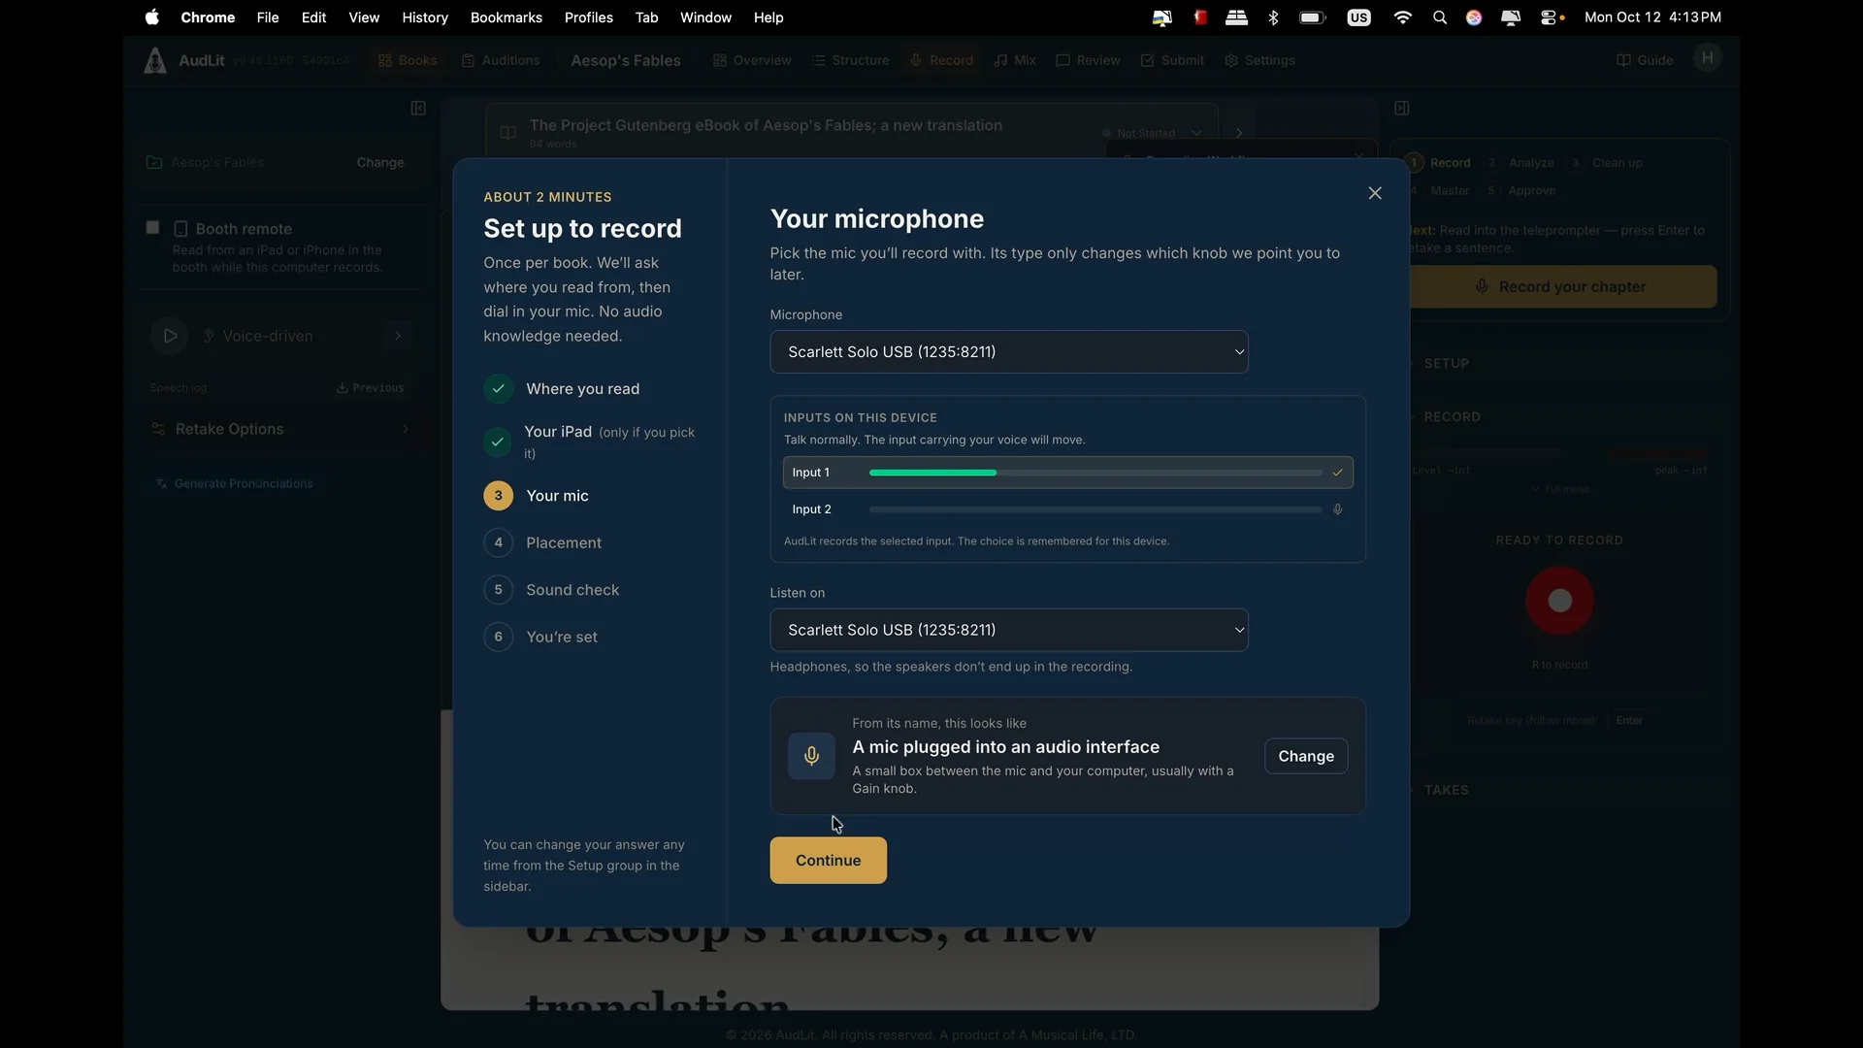Screen dimensions: 1863x1048
Task: Select the Input 1 row
Action: tap(1067, 473)
